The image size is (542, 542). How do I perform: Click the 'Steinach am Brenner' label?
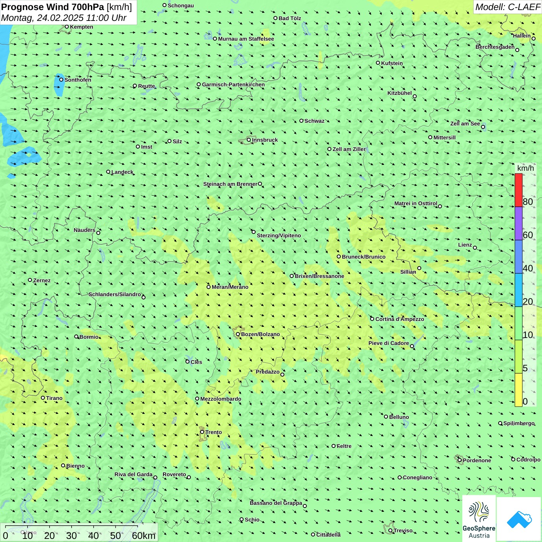(x=230, y=184)
